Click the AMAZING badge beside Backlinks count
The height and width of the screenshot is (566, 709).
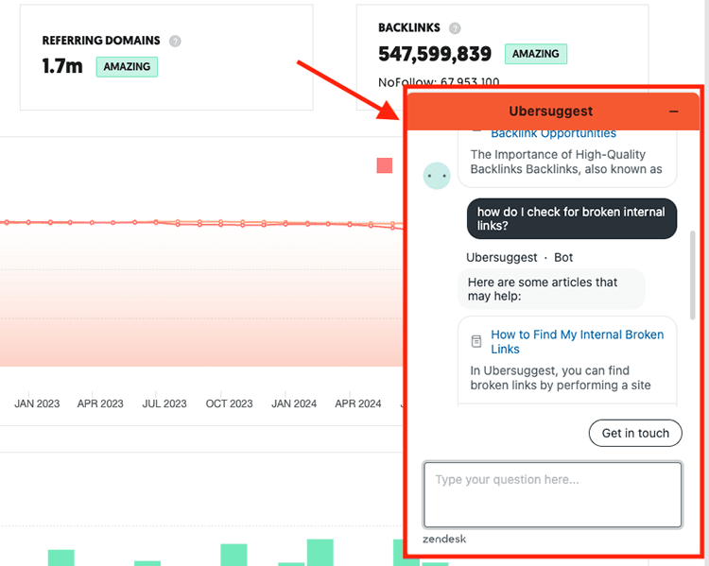click(x=536, y=54)
